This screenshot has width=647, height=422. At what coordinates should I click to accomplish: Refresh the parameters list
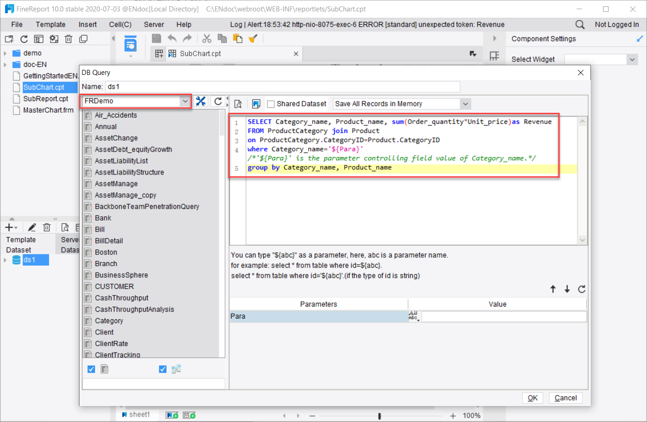click(x=582, y=289)
